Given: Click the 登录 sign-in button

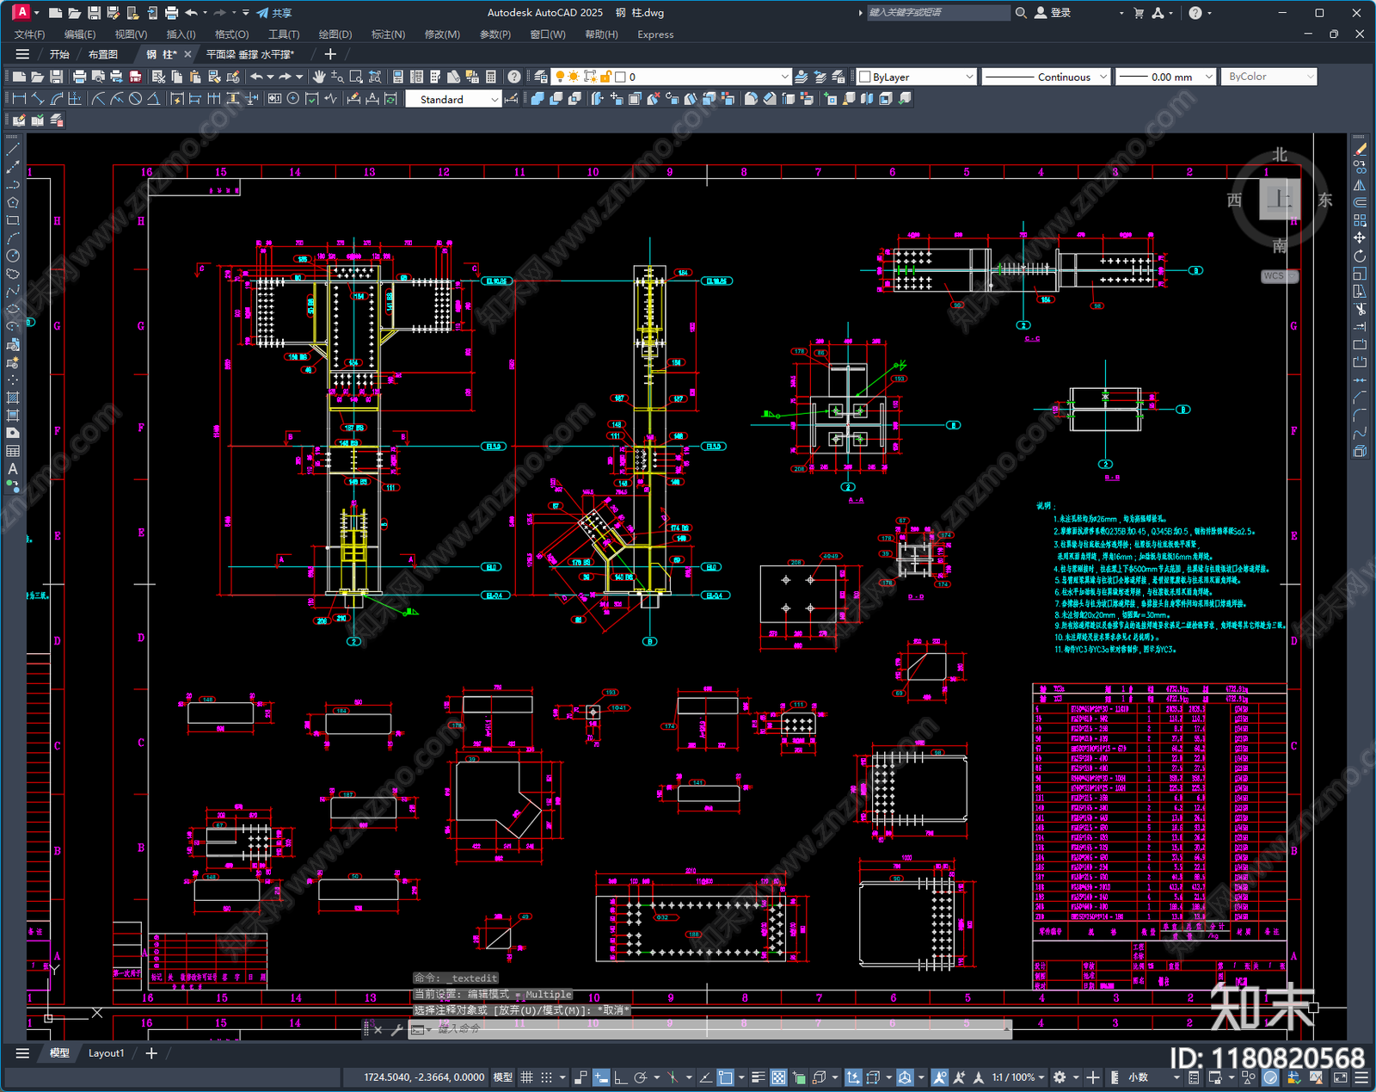Looking at the screenshot, I should pos(1053,13).
